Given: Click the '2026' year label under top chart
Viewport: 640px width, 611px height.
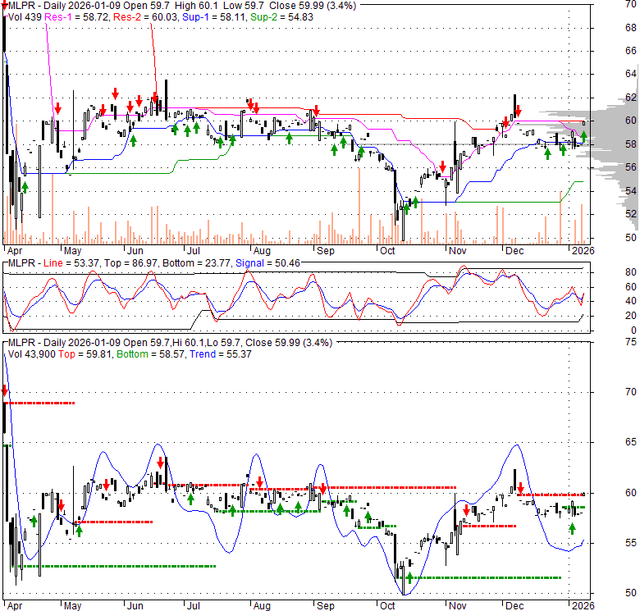Looking at the screenshot, I should [x=583, y=251].
